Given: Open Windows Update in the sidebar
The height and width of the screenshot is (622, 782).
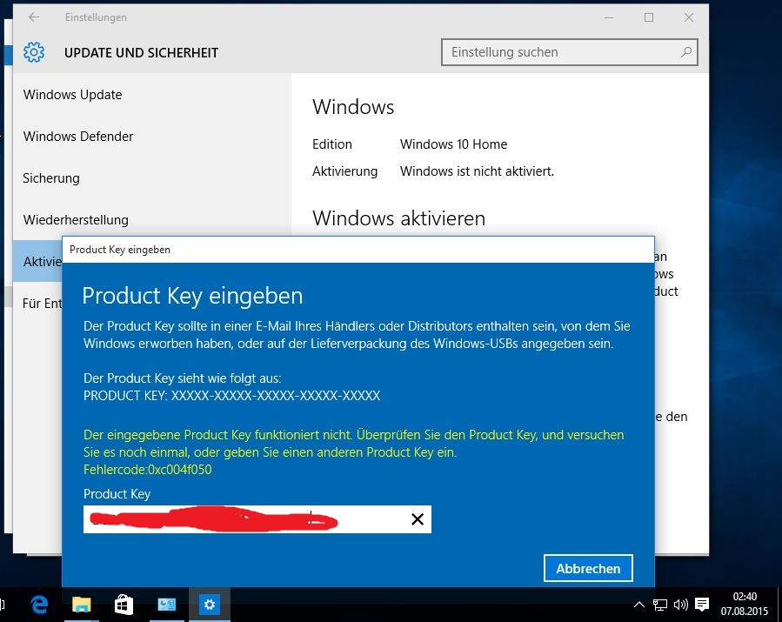Looking at the screenshot, I should [72, 95].
